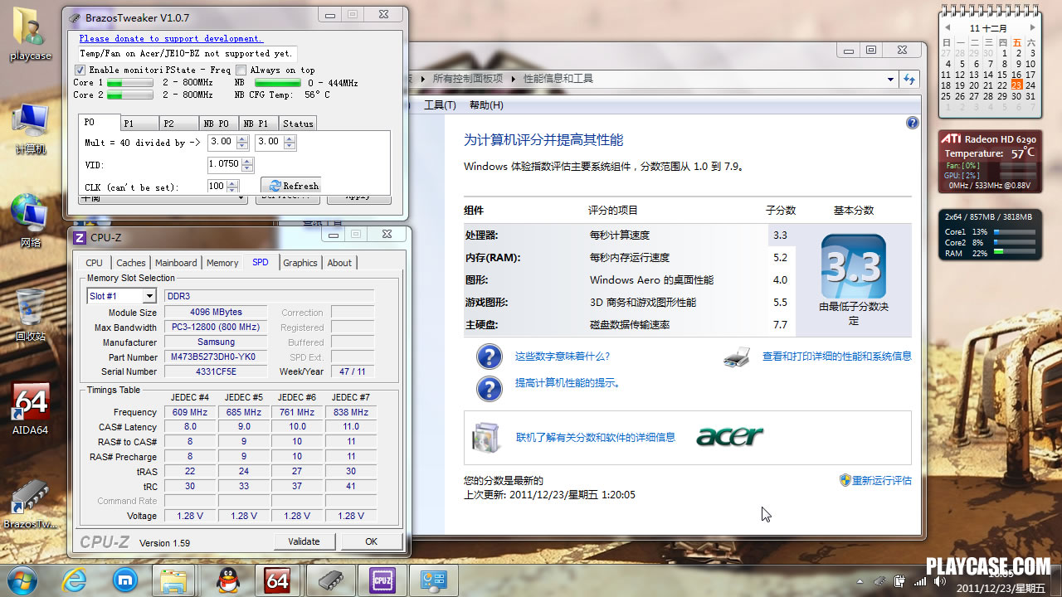1062x597 pixels.
Task: Go to next month in calendar gadget
Action: click(x=1032, y=27)
